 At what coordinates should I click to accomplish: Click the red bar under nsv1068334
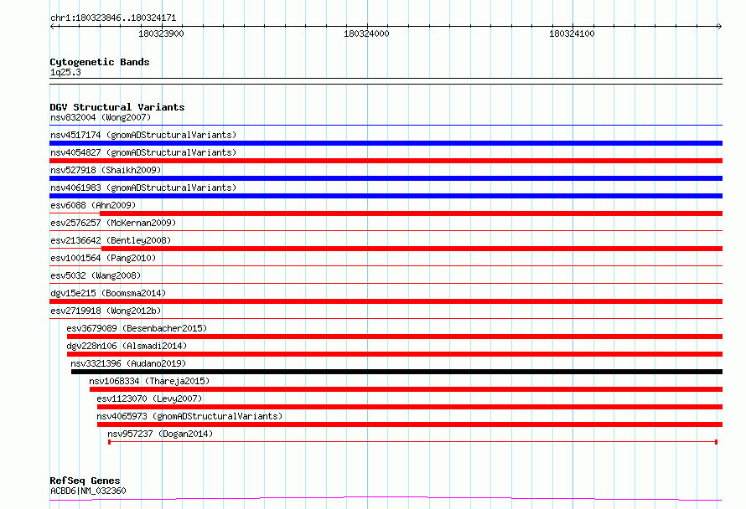406,389
